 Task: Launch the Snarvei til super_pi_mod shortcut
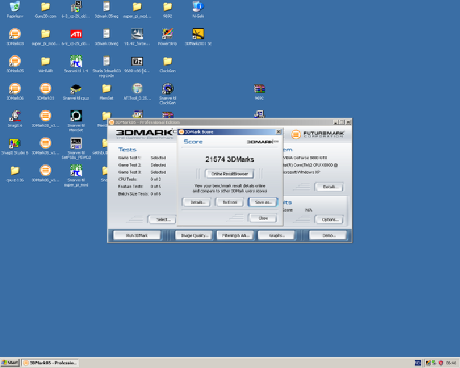click(x=76, y=176)
